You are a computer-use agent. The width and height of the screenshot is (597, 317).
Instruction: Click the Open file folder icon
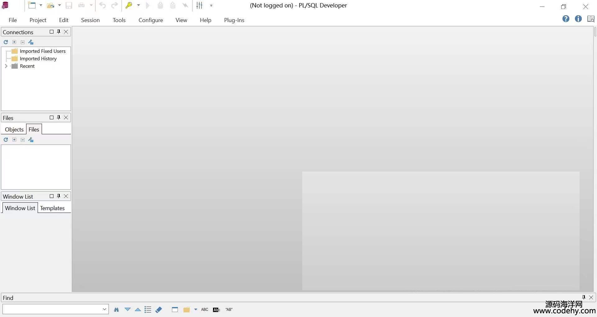50,5
